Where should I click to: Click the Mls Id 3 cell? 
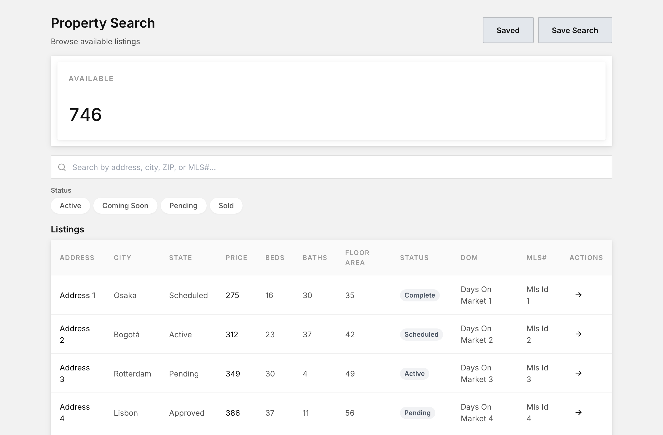[537, 373]
